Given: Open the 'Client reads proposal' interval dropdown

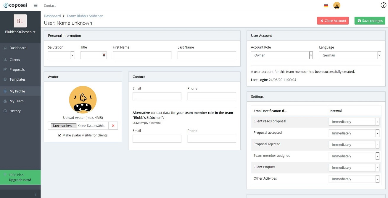Looking at the screenshot, I should [x=354, y=122].
